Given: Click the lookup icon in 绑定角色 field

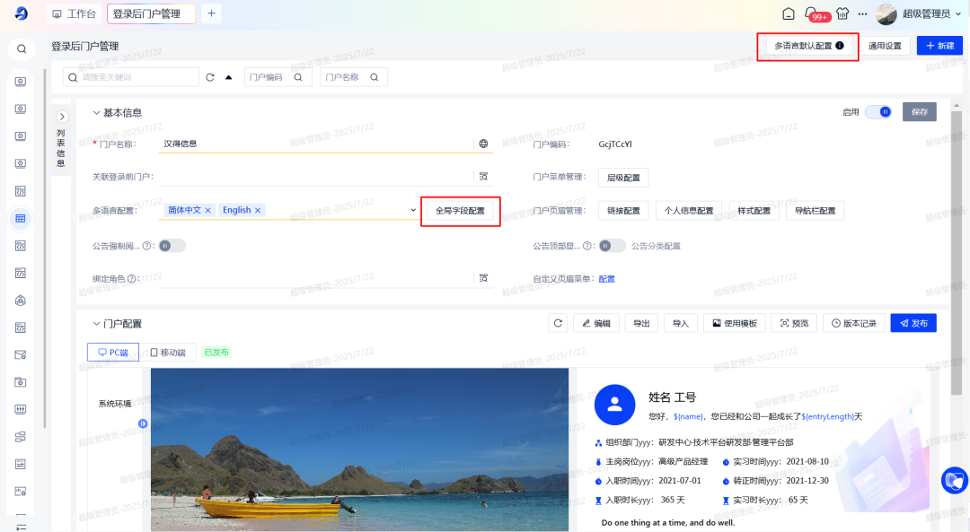Looking at the screenshot, I should click(483, 278).
